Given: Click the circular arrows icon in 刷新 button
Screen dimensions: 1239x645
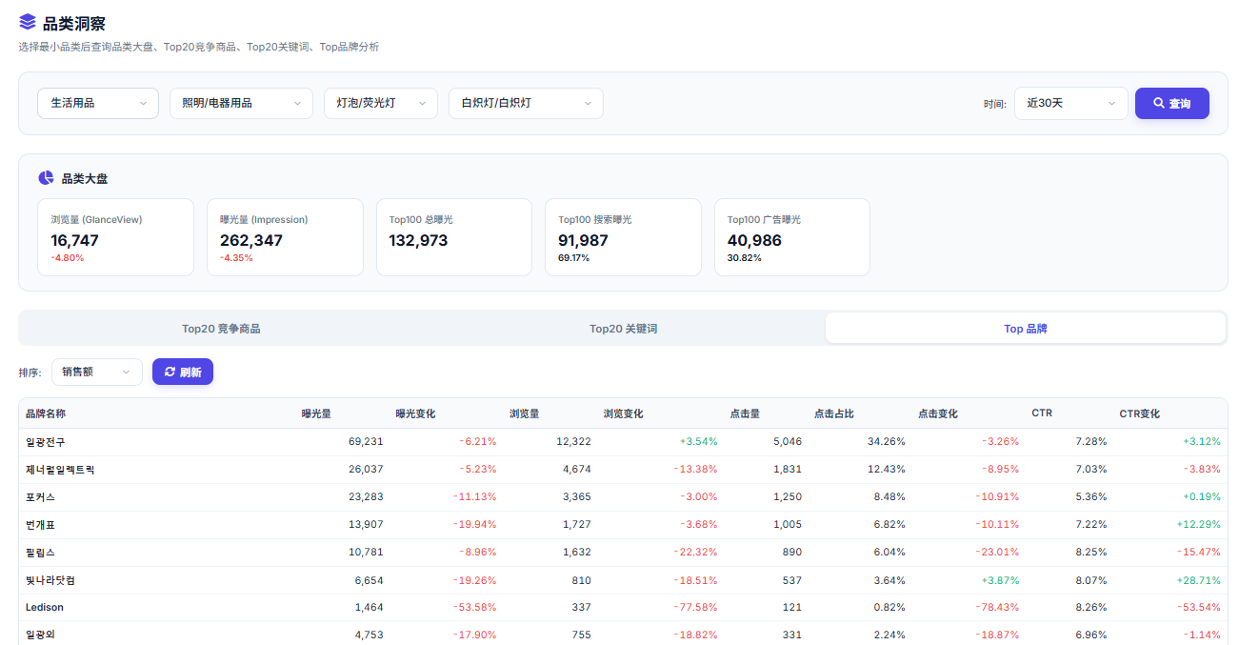Looking at the screenshot, I should (170, 372).
